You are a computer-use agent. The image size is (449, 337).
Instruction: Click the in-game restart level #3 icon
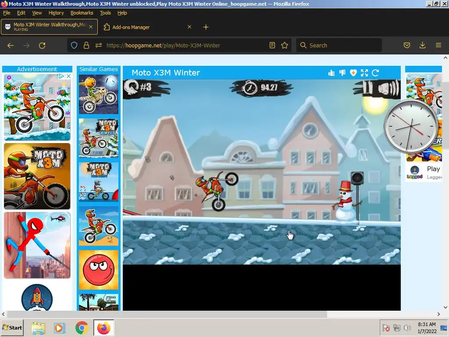(131, 87)
